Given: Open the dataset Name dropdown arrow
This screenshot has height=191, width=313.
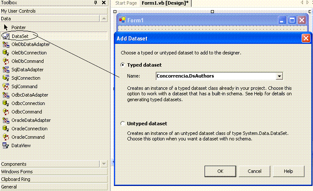Looking at the screenshot, I should tap(279, 76).
